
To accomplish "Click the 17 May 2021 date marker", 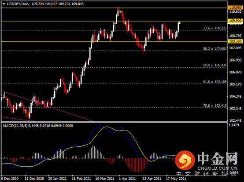I will coord(176,178).
